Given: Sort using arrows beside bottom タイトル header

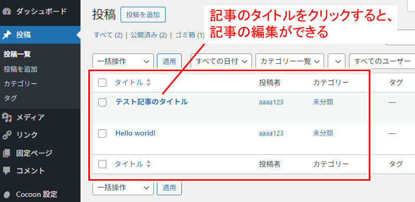Looking at the screenshot, I should 149,164.
